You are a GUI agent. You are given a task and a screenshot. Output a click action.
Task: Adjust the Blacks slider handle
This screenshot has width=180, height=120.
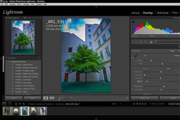point(147,81)
